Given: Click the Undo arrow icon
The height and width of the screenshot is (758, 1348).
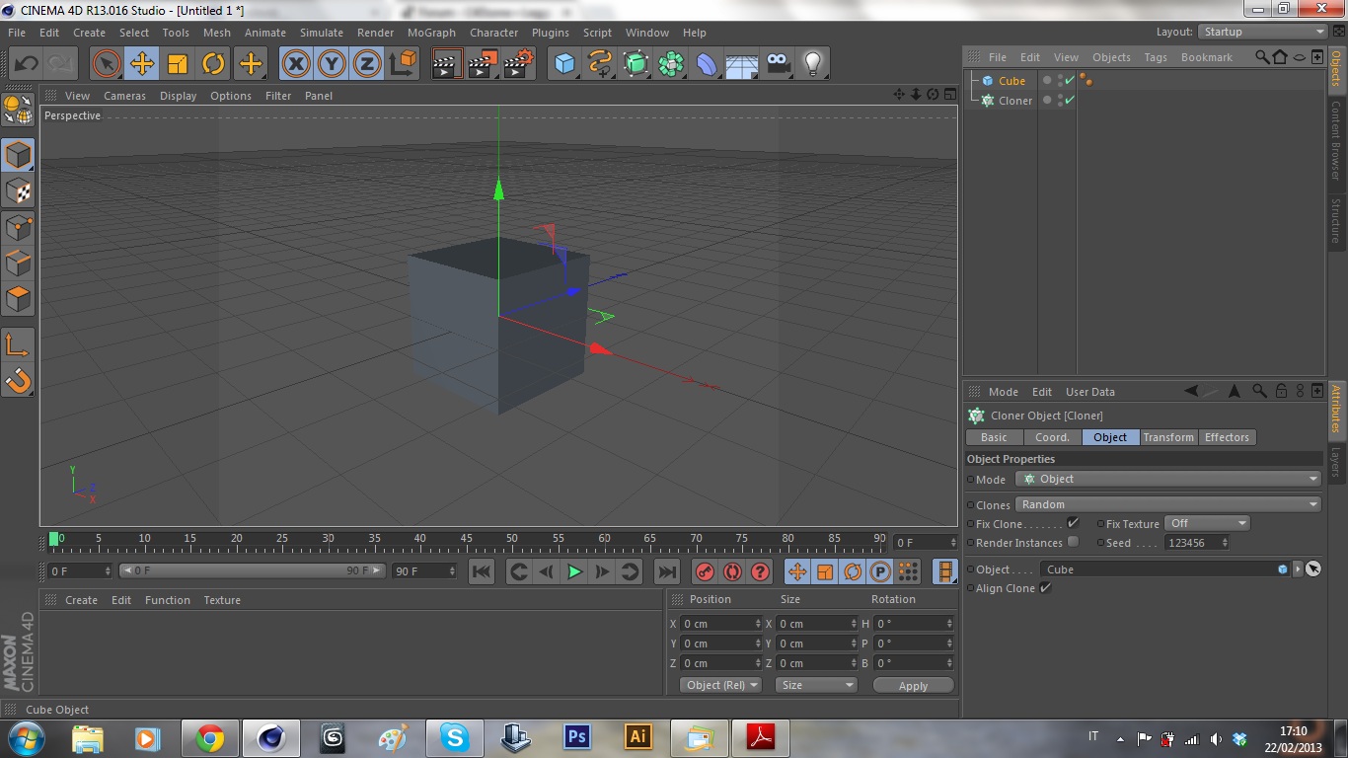Looking at the screenshot, I should 27,64.
